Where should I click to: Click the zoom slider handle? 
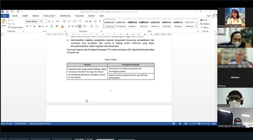(x=200, y=123)
